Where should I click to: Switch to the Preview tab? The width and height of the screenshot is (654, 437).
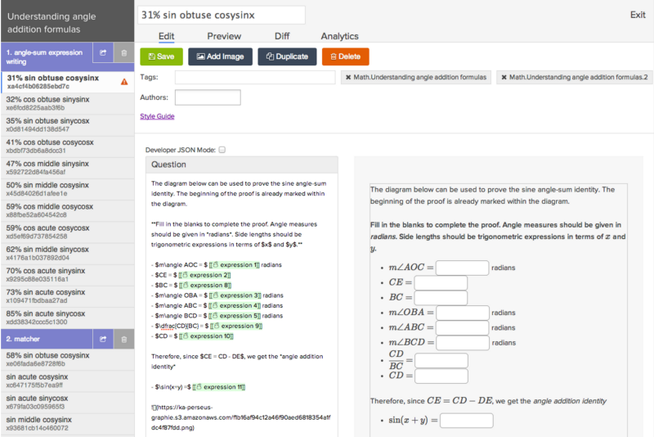[x=224, y=36]
